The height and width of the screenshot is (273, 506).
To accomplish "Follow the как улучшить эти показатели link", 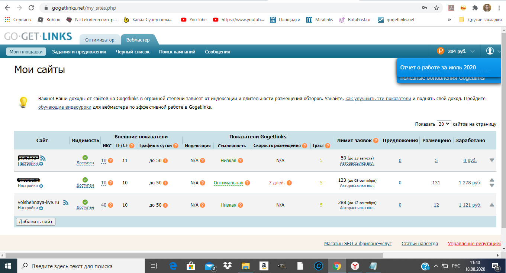I will point(378,99).
